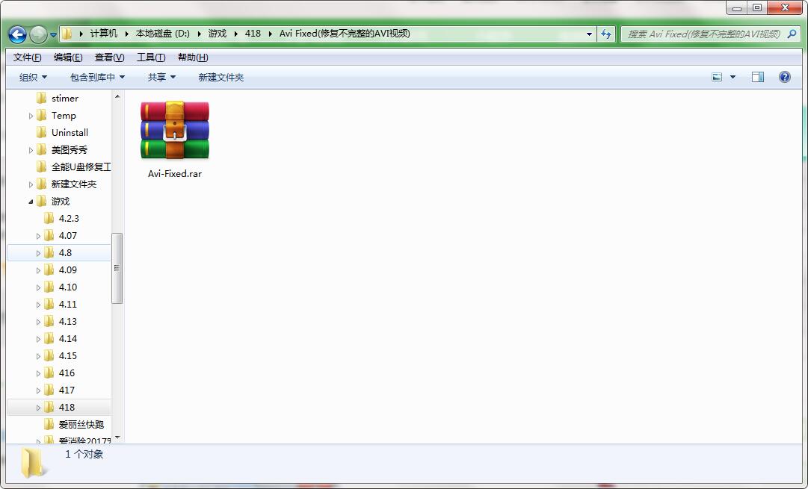Screen dimensions: 808x489
Task: Select the 418 folder in tree
Action: click(67, 407)
